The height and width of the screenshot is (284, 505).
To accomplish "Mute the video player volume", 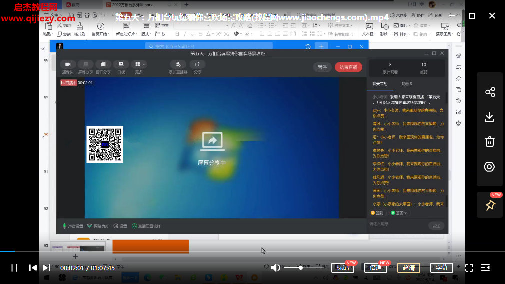I will [275, 268].
